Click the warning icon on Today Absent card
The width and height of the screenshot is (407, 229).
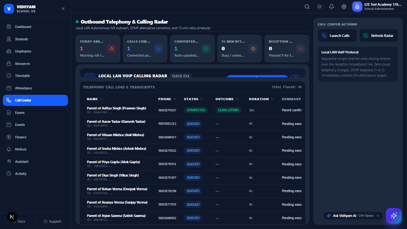click(111, 49)
